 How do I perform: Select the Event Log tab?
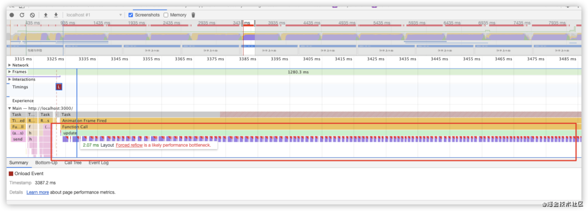[98, 163]
